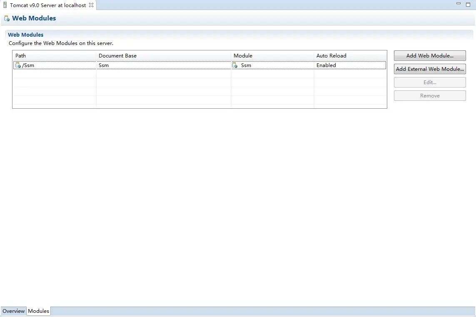Viewport: 476px width, 317px height.
Task: Close the Tomcat v9.0 Server editor tab
Action: coord(91,5)
